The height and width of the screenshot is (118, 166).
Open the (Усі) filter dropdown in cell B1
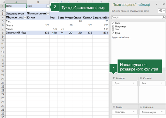tap(48, 6)
